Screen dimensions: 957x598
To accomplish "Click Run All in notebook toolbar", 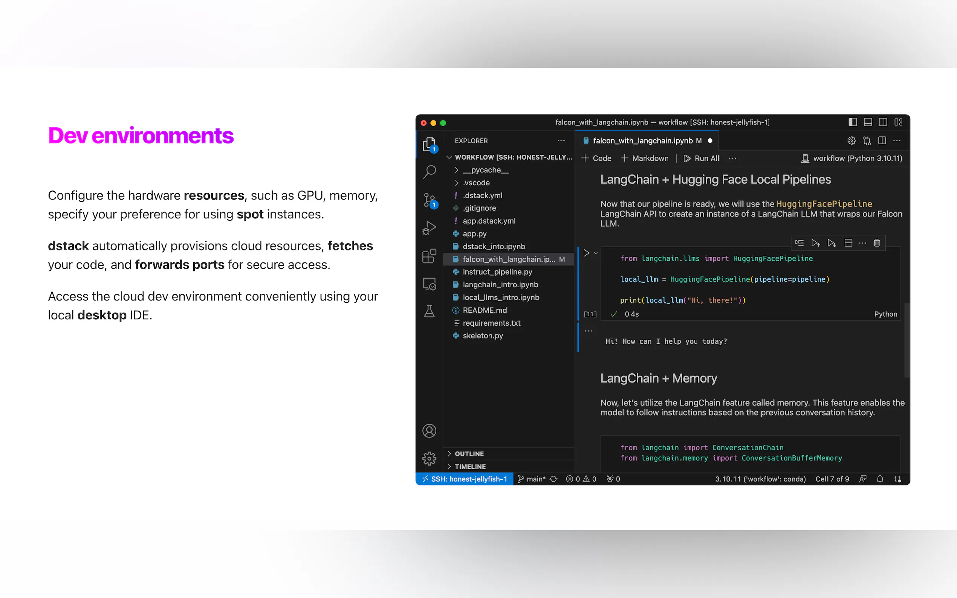I will pos(702,159).
